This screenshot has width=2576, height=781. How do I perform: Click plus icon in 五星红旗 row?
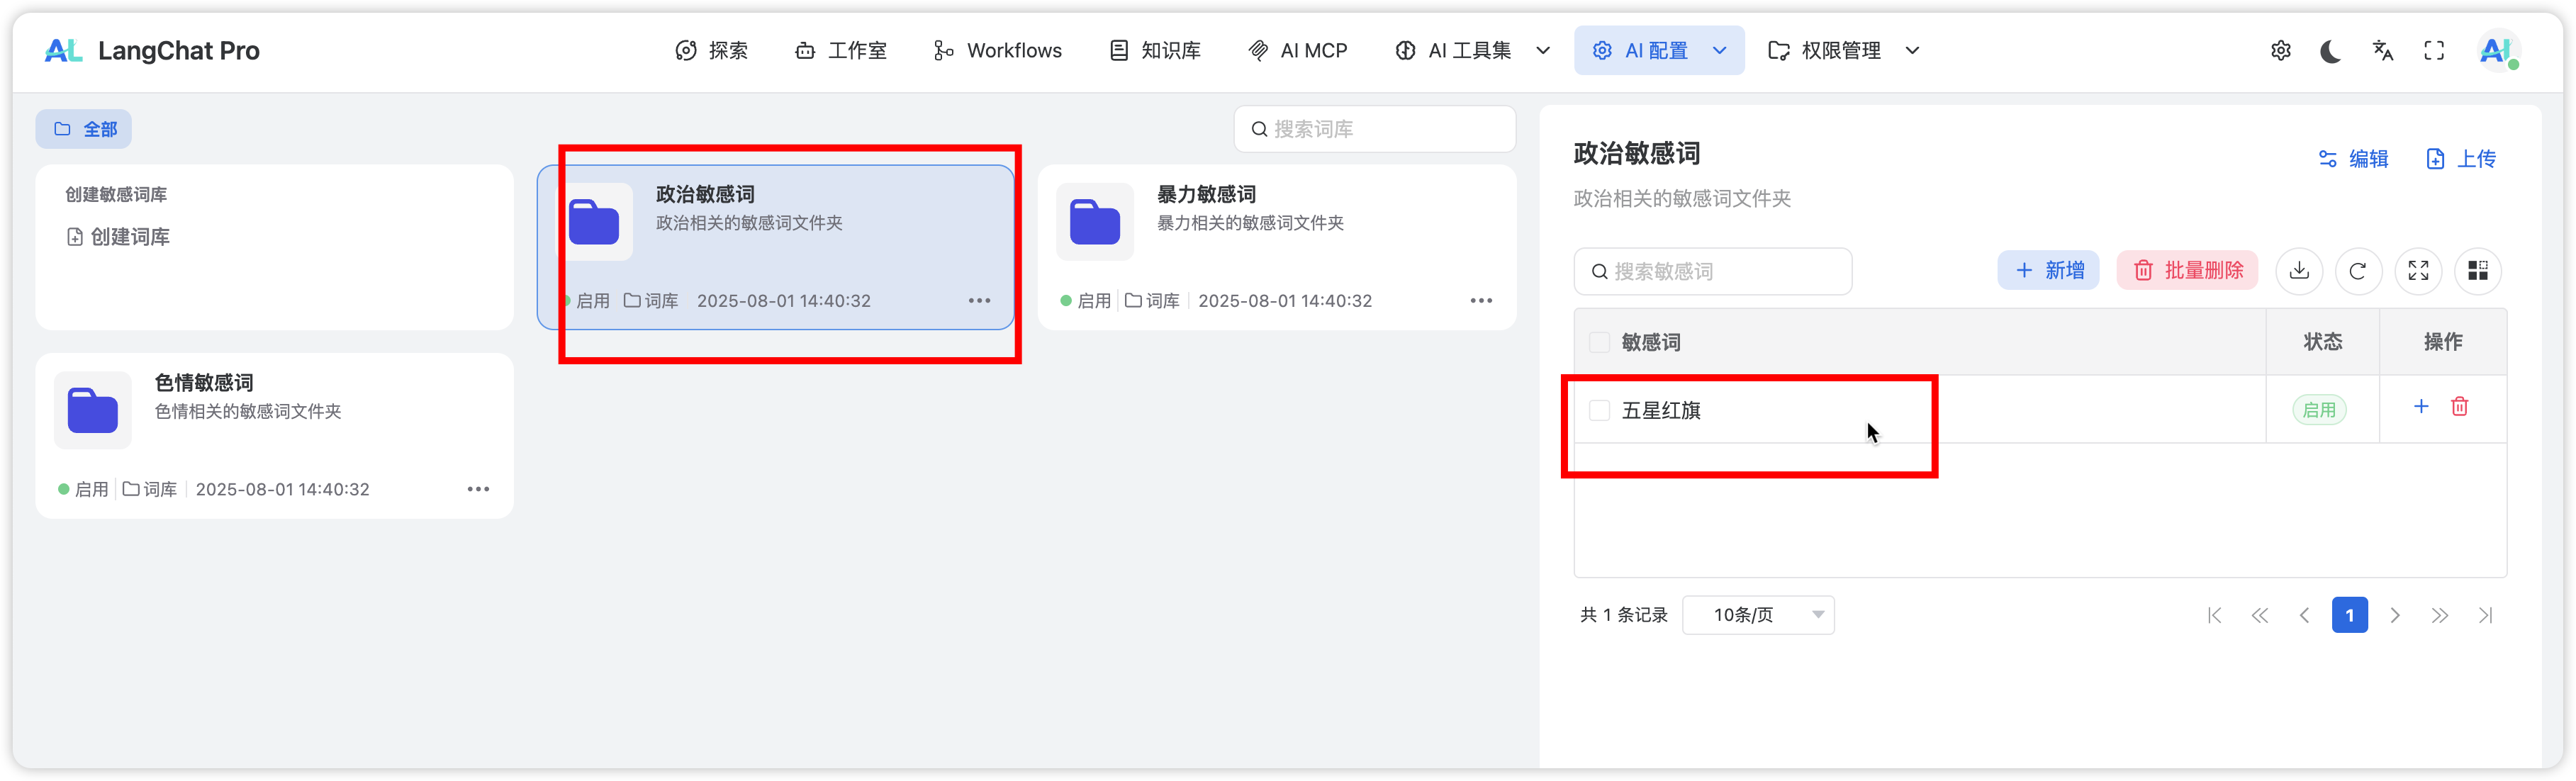click(x=2421, y=407)
